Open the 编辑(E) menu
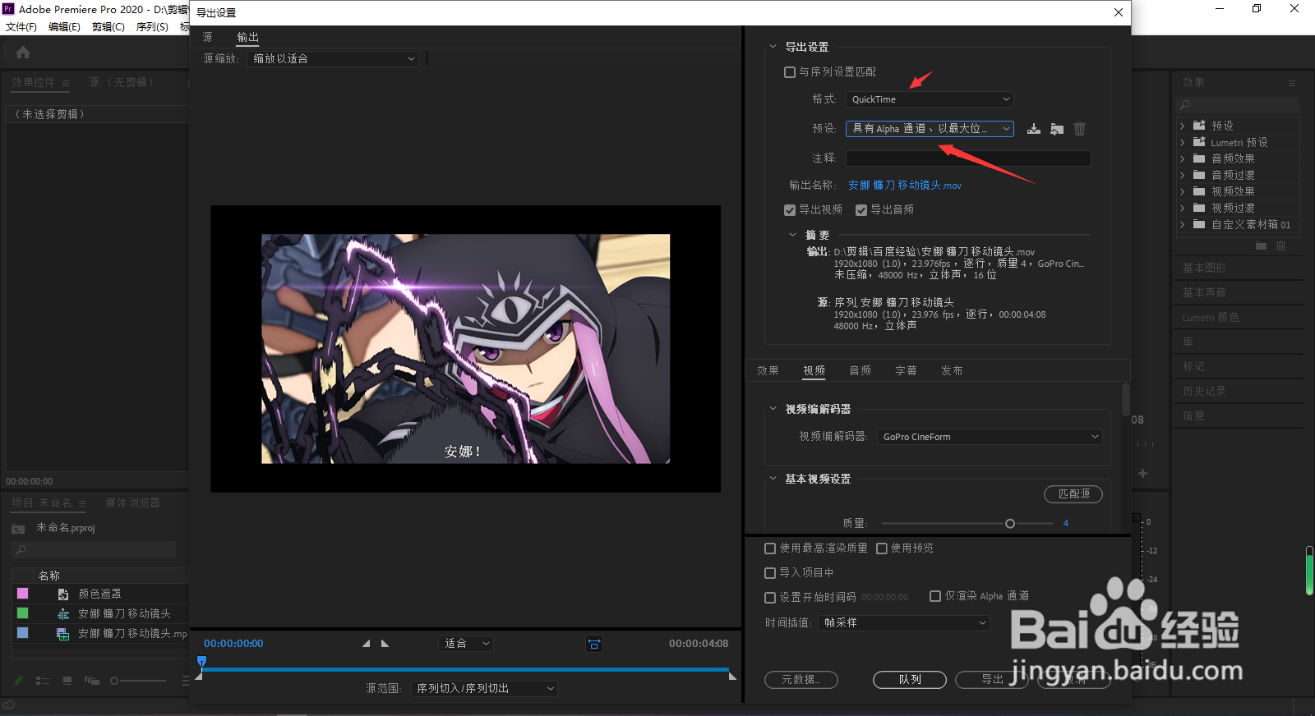 click(x=64, y=27)
